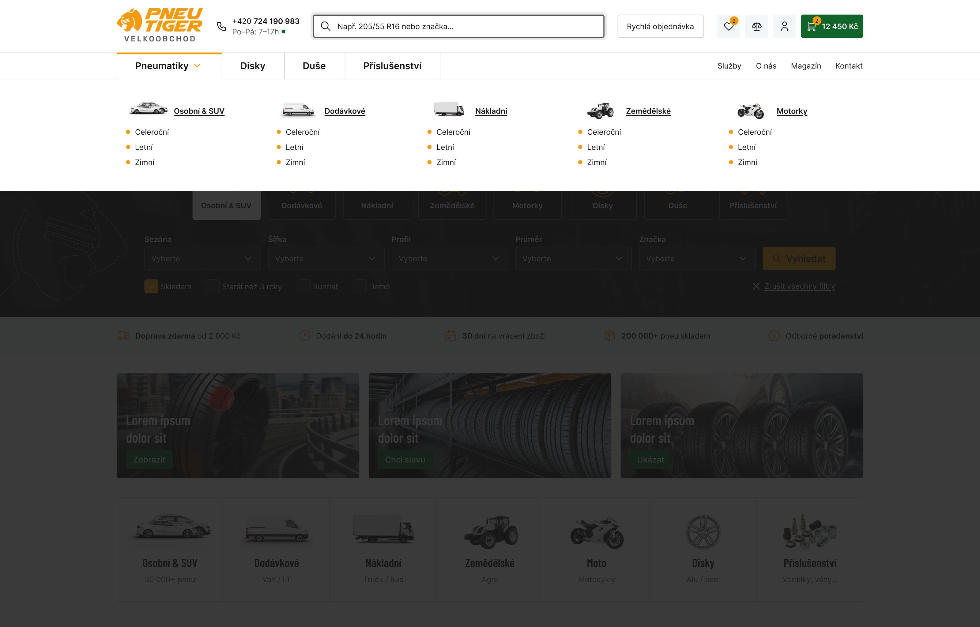Click the delivery truck icon by Doprava zdarma
The image size is (980, 627).
pos(123,336)
